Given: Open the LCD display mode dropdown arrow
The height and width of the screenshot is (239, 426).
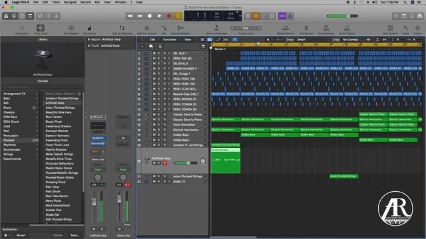Looking at the screenshot, I should point(240,16).
